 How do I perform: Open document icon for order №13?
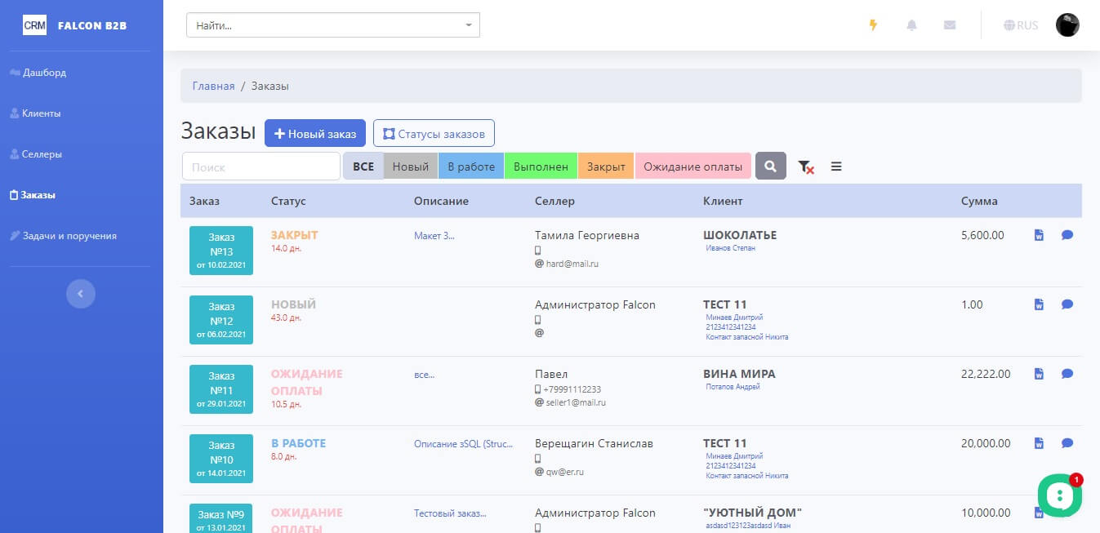[1039, 235]
